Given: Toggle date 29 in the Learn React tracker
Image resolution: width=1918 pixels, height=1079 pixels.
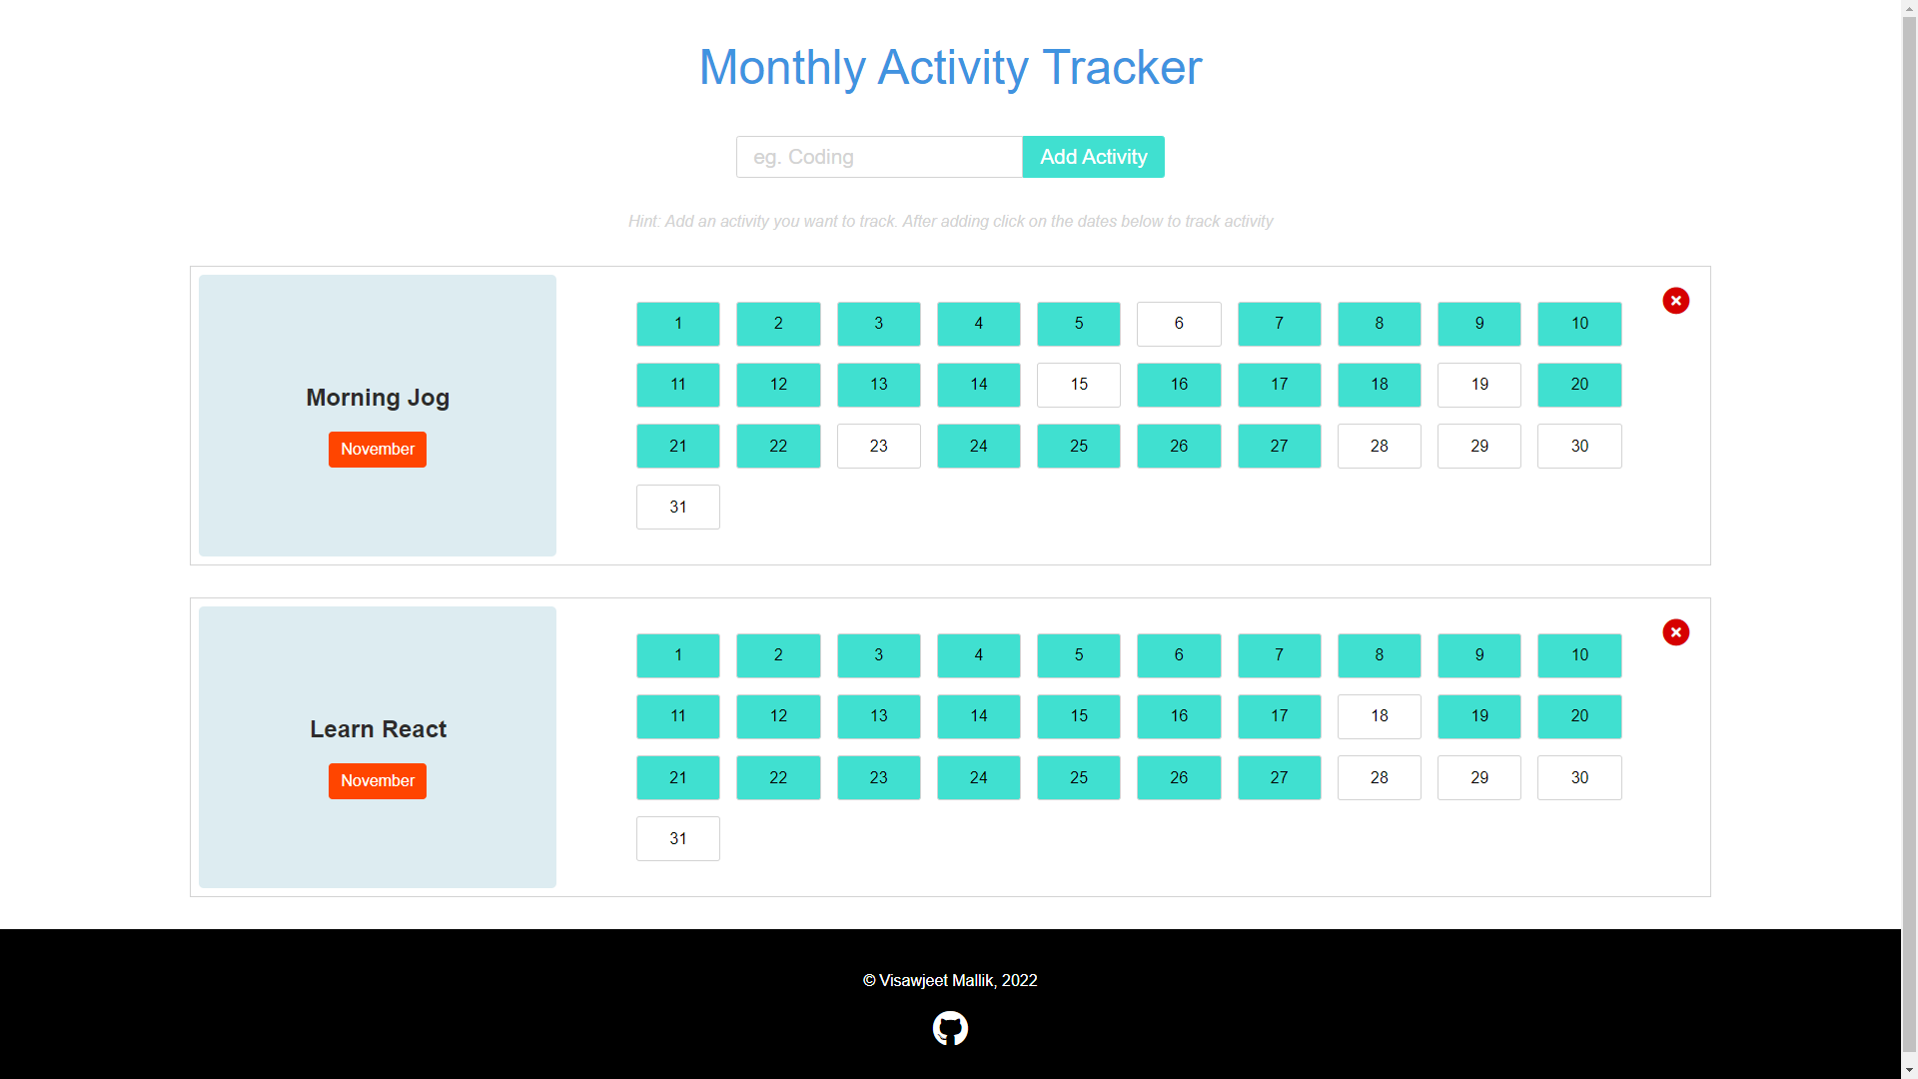Looking at the screenshot, I should point(1479,777).
